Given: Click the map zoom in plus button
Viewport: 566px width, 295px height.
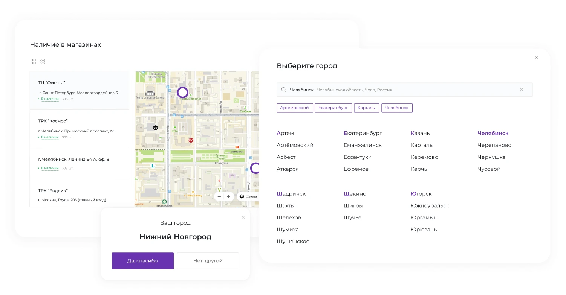Looking at the screenshot, I should 228,196.
